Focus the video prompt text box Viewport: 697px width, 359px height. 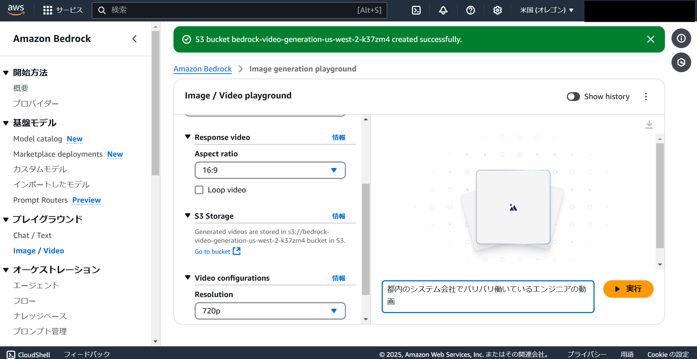[488, 297]
